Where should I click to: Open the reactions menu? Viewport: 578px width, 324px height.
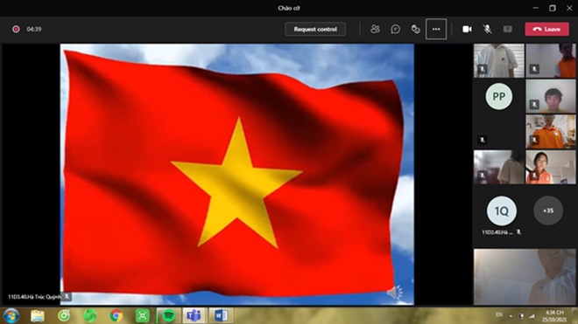pyautogui.click(x=415, y=29)
